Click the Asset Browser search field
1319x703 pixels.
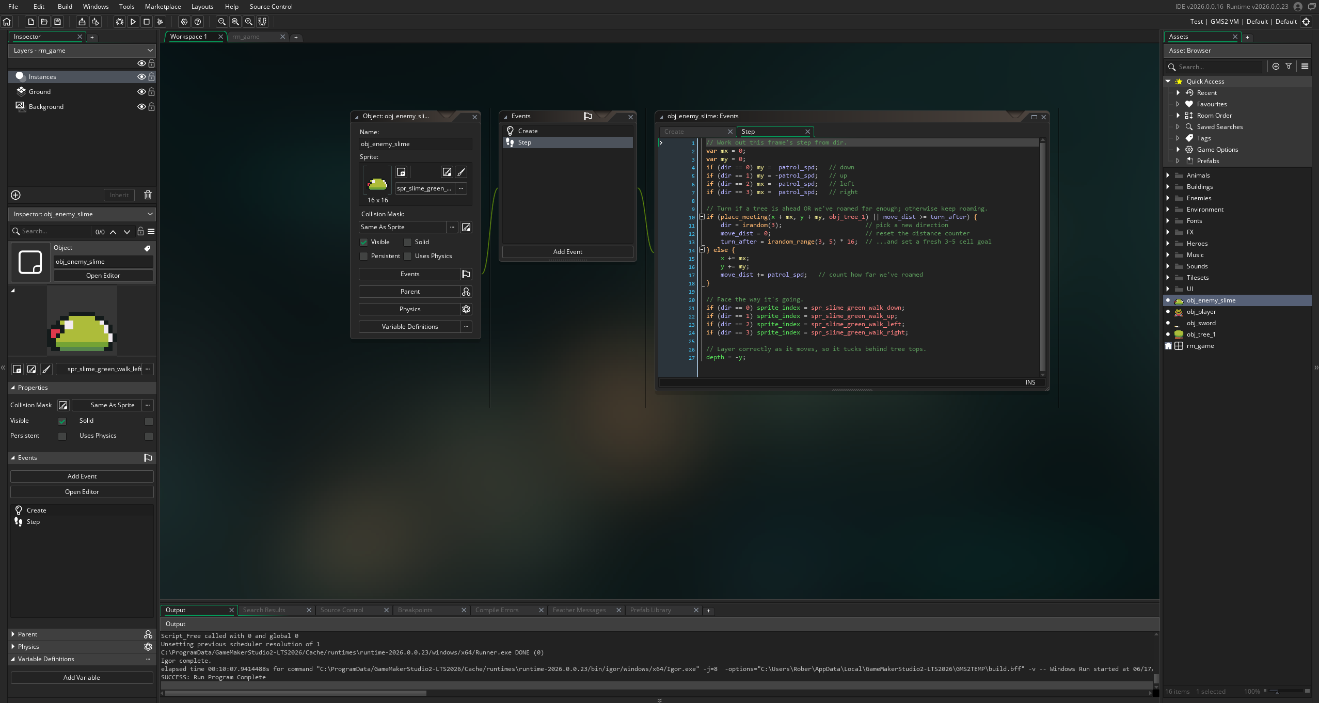1214,67
